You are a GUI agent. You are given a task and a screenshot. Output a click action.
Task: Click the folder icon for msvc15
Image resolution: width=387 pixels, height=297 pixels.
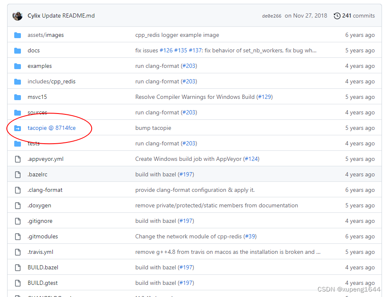tap(17, 97)
